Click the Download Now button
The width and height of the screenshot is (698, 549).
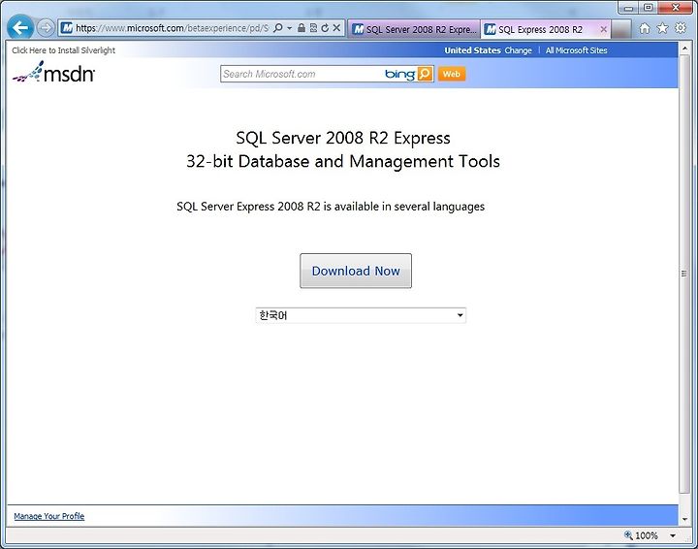[356, 271]
